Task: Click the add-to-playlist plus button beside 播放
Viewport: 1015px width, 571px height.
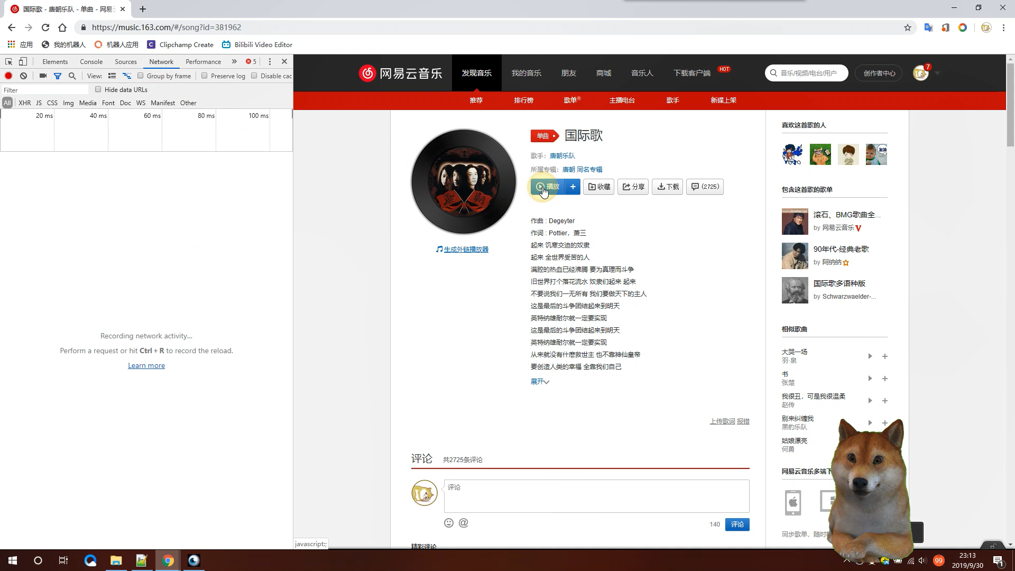Action: coord(573,187)
